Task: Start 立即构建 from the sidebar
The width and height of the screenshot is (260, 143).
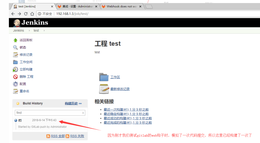Action: [26, 69]
